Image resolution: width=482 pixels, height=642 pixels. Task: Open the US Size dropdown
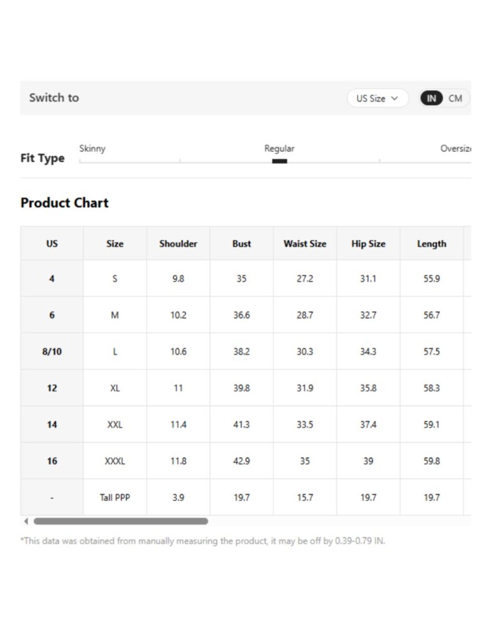[377, 98]
